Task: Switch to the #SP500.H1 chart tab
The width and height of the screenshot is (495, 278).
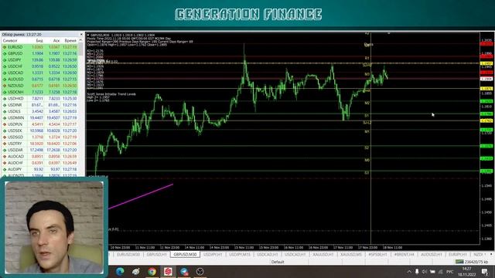Action: coord(378,254)
